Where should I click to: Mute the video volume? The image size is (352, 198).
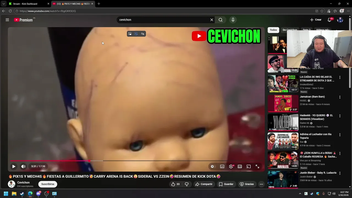[x=23, y=166]
